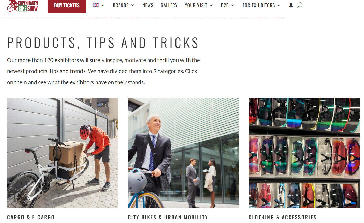The height and width of the screenshot is (223, 364).
Task: Click the Buy Tickets button
Action: click(67, 6)
